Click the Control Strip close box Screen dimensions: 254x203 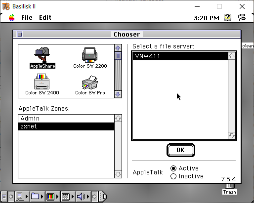tap(4, 197)
